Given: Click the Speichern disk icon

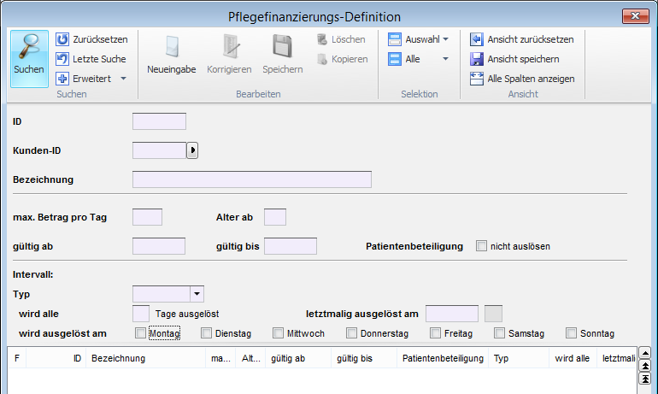Looking at the screenshot, I should tap(282, 46).
